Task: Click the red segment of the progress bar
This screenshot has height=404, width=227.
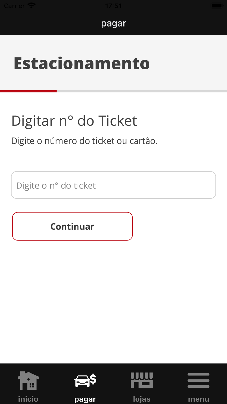Action: (28, 91)
